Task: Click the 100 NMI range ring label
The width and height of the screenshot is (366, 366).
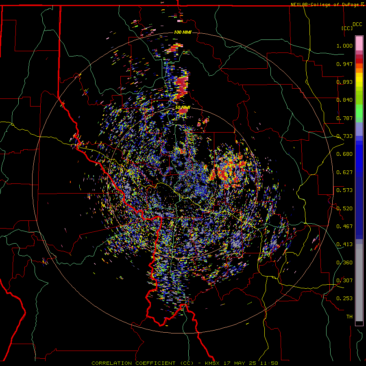Action: click(183, 32)
